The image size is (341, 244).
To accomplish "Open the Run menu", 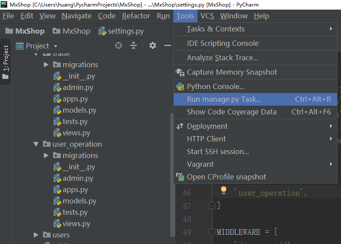I will 163,16.
